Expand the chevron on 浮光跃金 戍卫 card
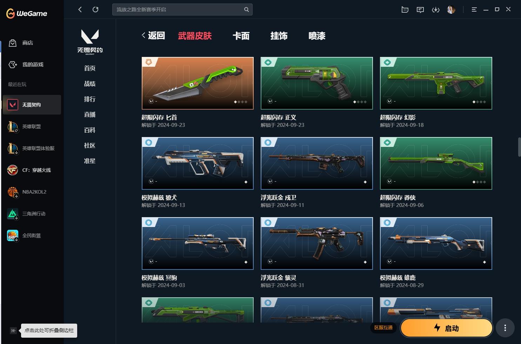This screenshot has width=521, height=344. (x=270, y=181)
